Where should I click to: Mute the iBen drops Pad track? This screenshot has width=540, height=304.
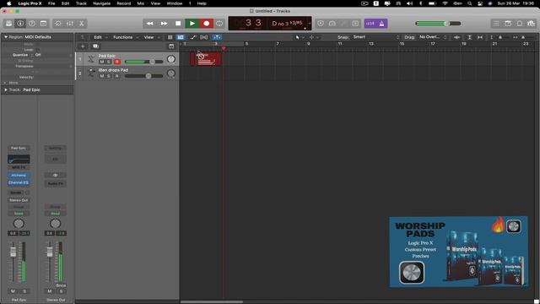(101, 76)
